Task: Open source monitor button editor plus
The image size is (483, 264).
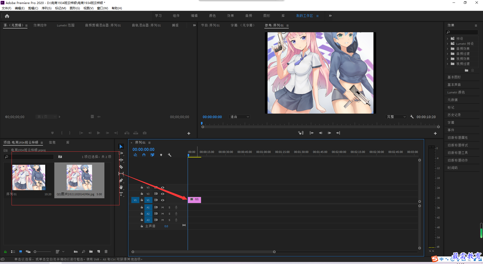Action: point(189,133)
